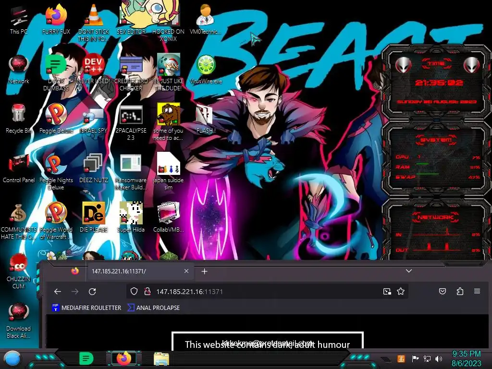Click the Start orb button
492x369 pixels.
(12, 358)
